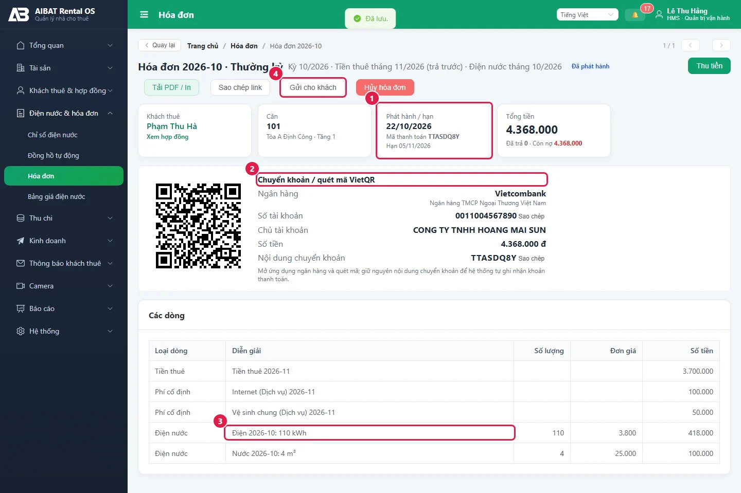
Task: Expand the Tổng quan chevron
Action: [110, 45]
